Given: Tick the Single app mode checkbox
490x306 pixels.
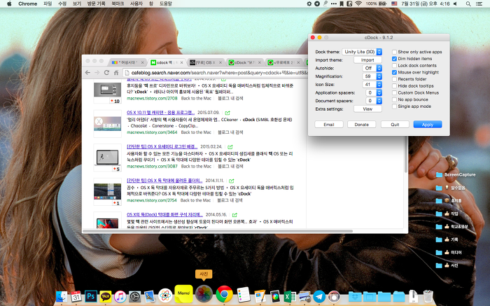Looking at the screenshot, I should pyautogui.click(x=395, y=106).
